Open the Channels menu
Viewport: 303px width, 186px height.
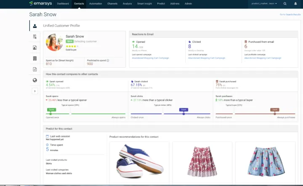(x=112, y=3)
